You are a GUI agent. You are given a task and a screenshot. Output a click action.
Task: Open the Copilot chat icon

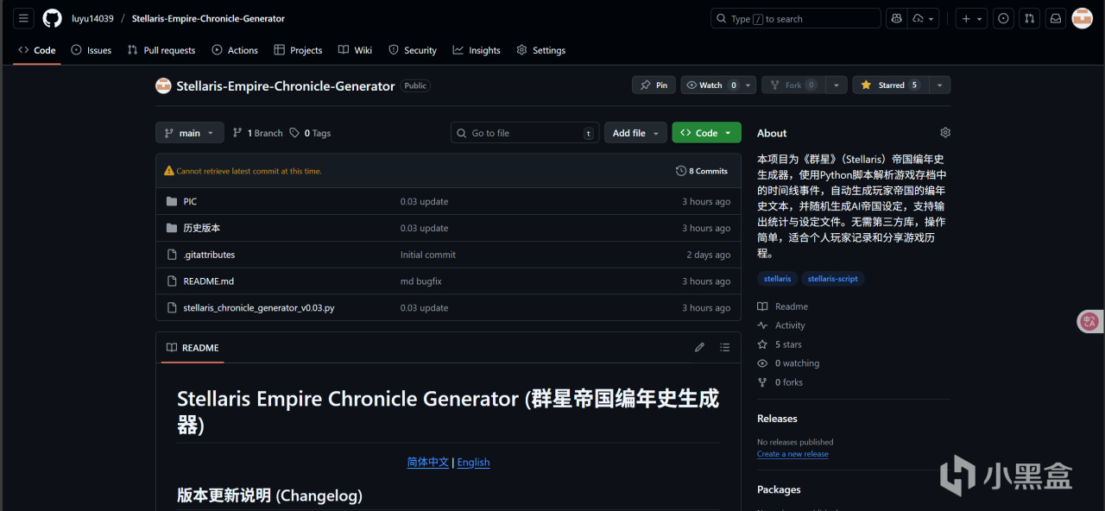[x=896, y=18]
